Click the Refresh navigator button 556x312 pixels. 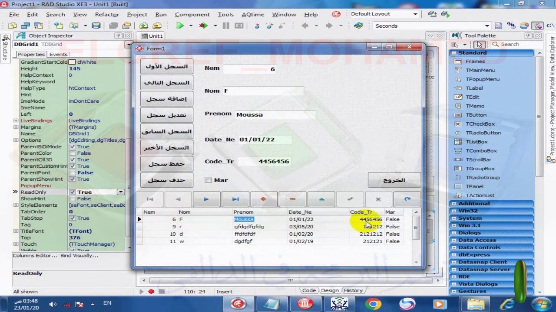pyautogui.click(x=407, y=199)
